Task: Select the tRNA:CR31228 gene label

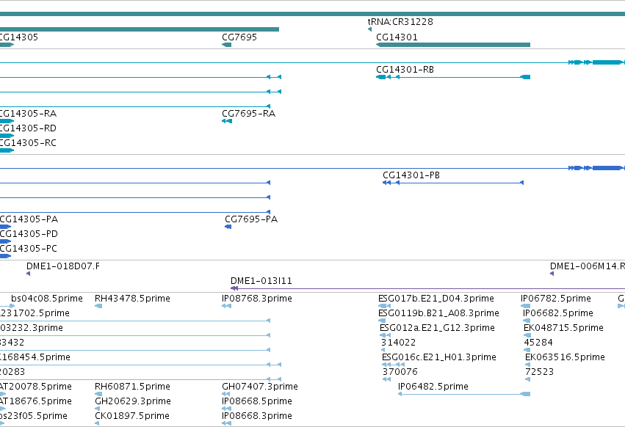Action: tap(400, 21)
